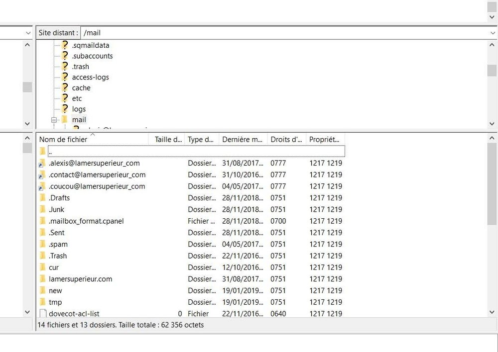Click remote file list scrollbar down arrow
Viewport: 498px width, 352px height.
point(492,312)
